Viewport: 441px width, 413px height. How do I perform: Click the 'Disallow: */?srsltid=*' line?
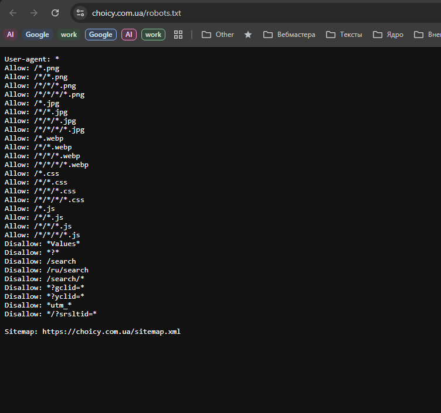click(50, 314)
